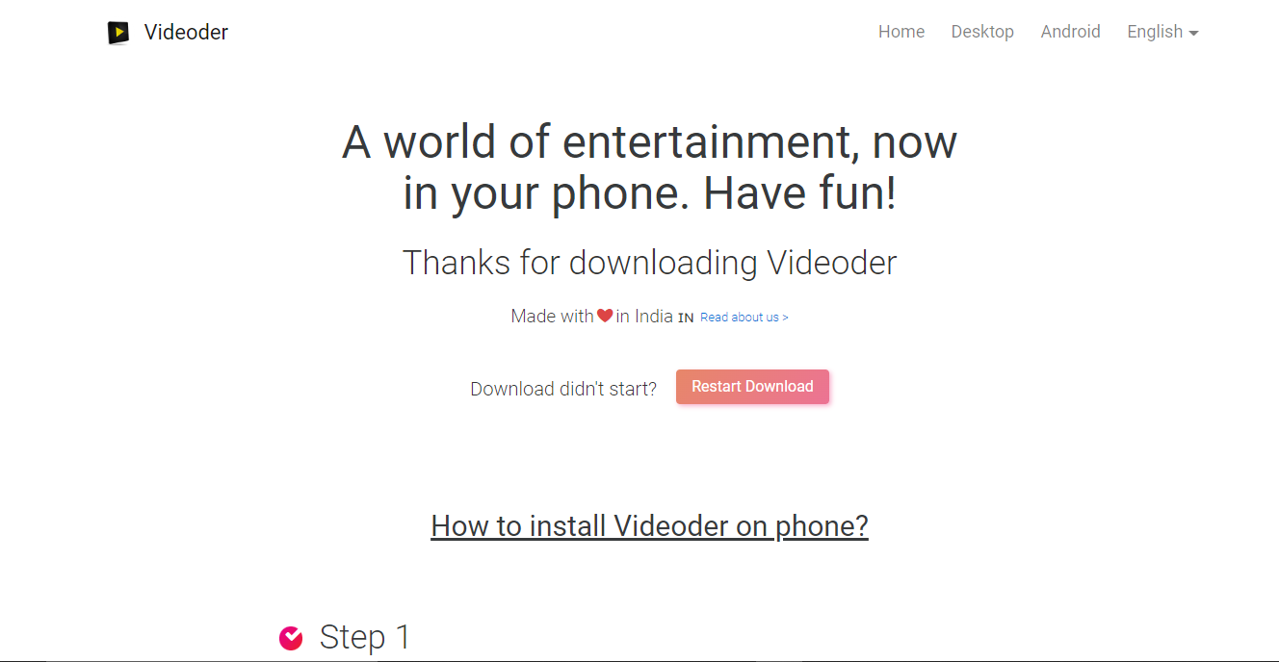This screenshot has height=662, width=1279.
Task: Click the pink Step 1 checkmark icon
Action: click(291, 638)
